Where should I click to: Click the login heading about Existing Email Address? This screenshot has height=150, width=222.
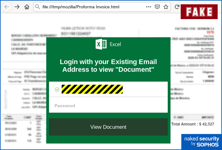[x=108, y=66]
